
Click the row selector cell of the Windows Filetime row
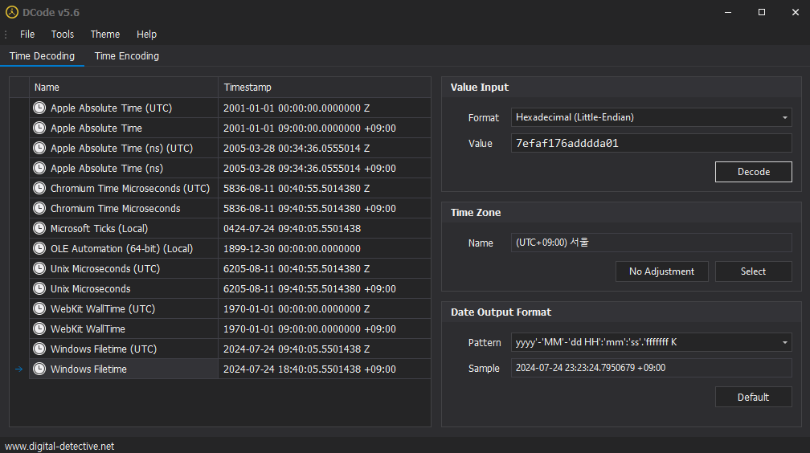[x=19, y=369]
